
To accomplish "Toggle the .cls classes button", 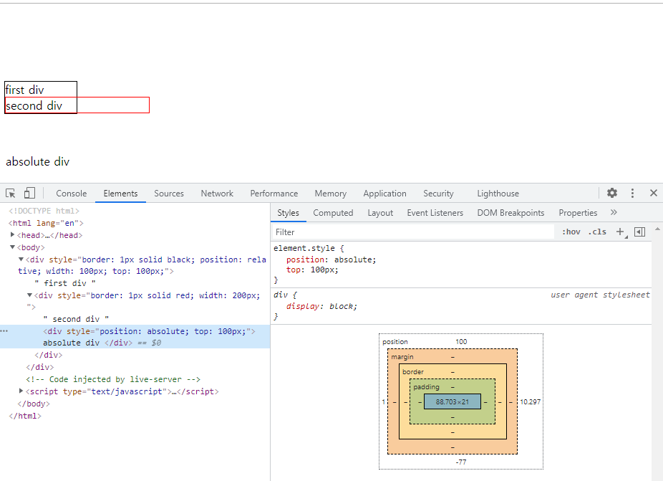I will [x=597, y=232].
